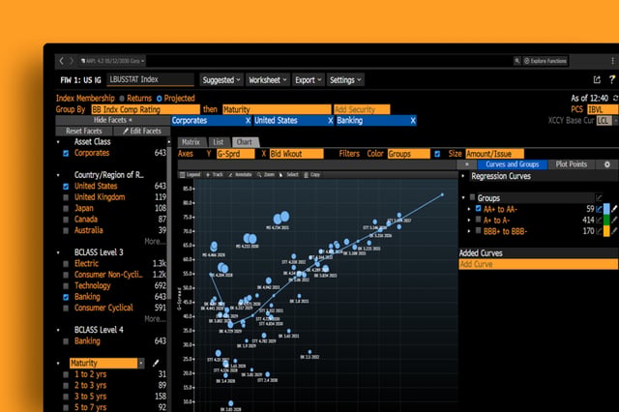Check the Japan checkbox

coord(66,208)
